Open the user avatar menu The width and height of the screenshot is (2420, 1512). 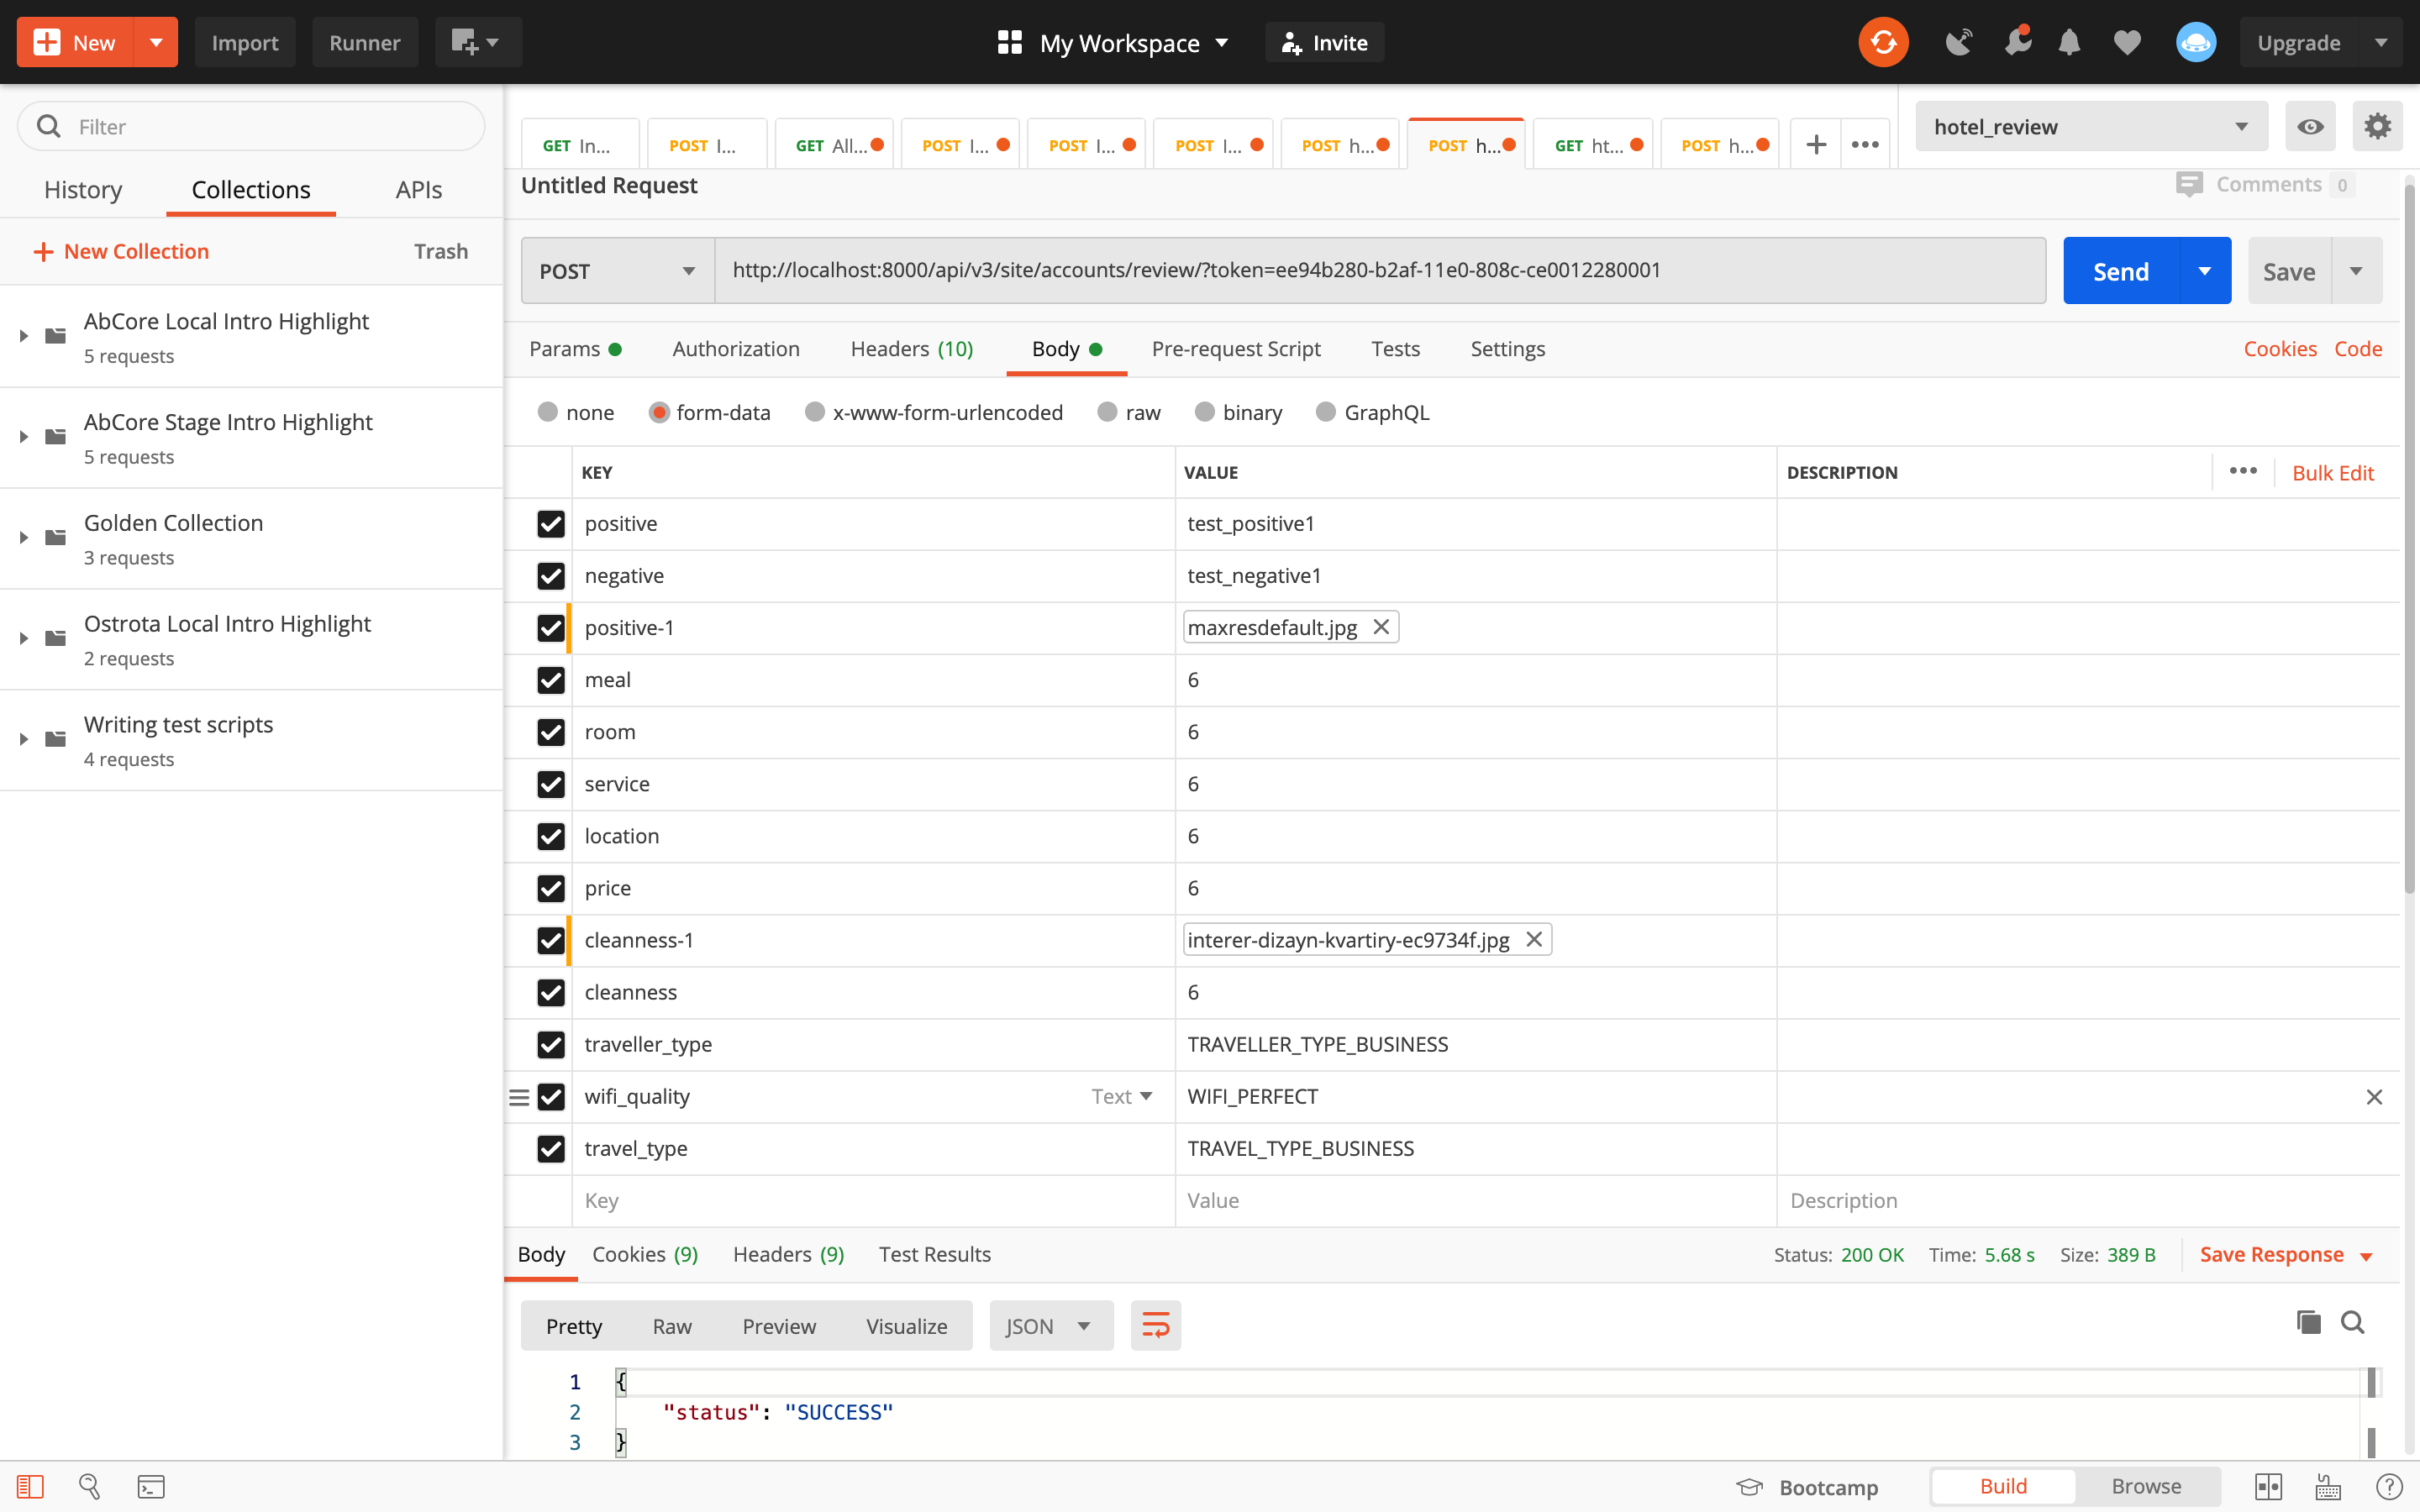(2195, 42)
